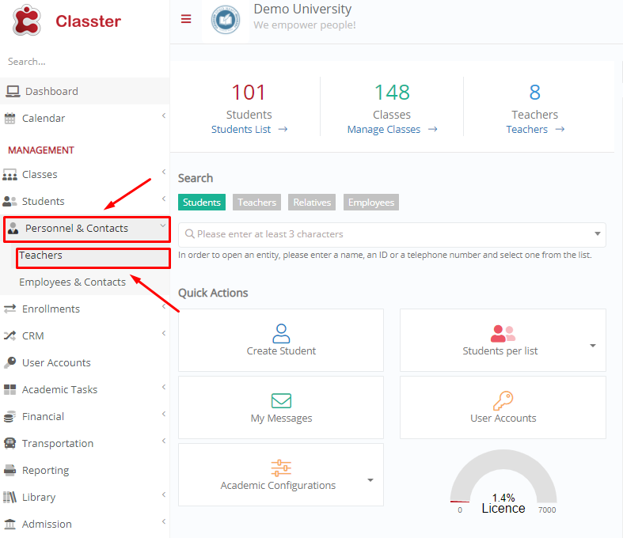
Task: Click the hamburger menu icon
Action: point(186,19)
